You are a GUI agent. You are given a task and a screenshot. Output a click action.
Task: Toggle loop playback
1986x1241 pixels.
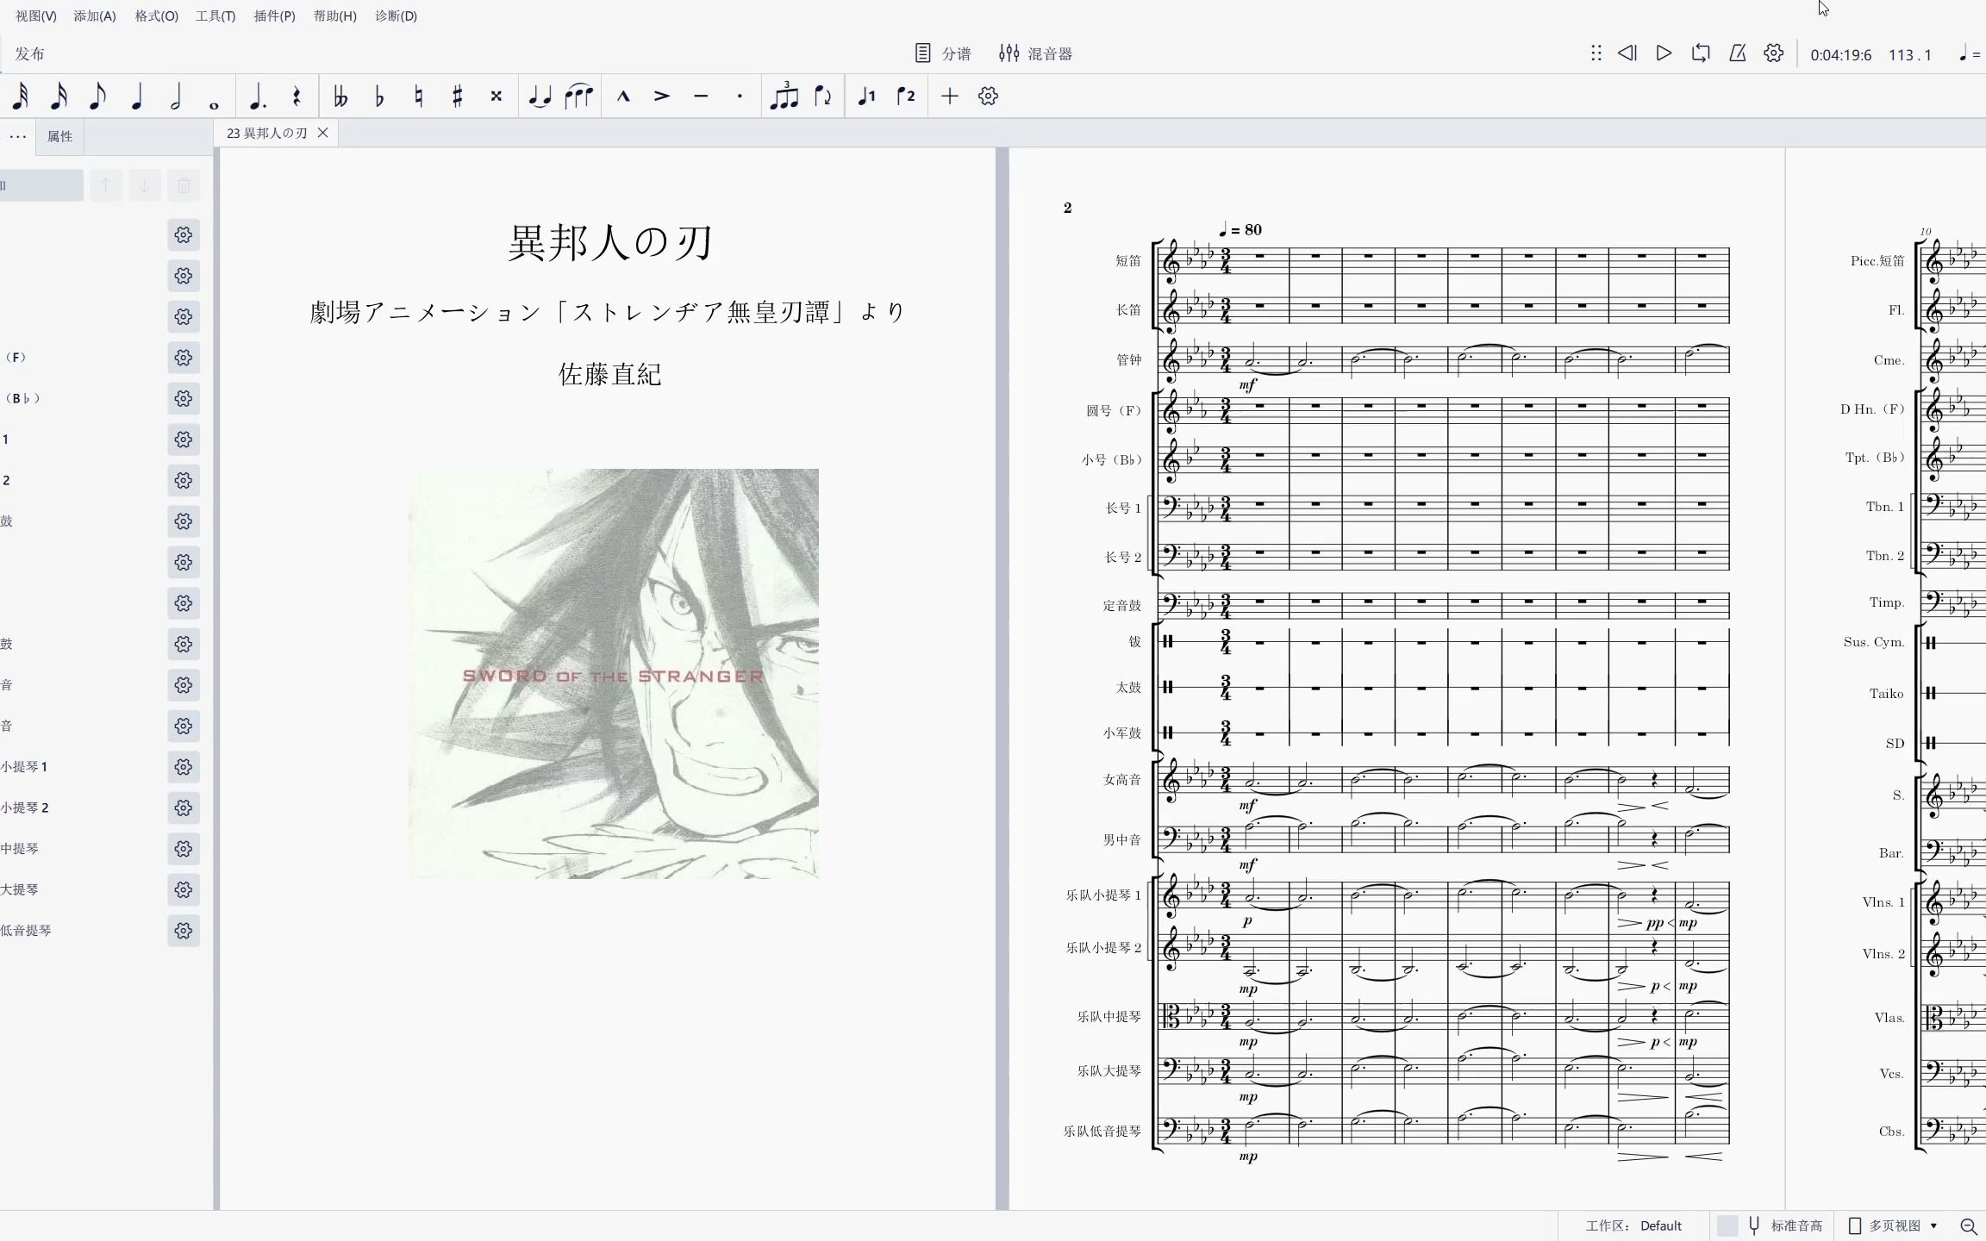tap(1701, 53)
